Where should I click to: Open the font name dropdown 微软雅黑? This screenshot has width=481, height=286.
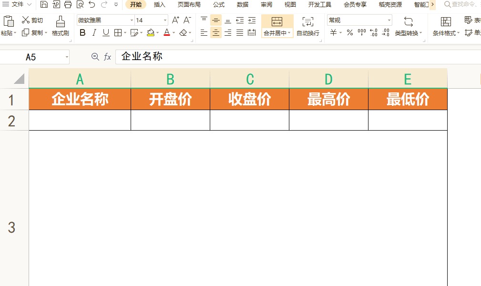132,20
